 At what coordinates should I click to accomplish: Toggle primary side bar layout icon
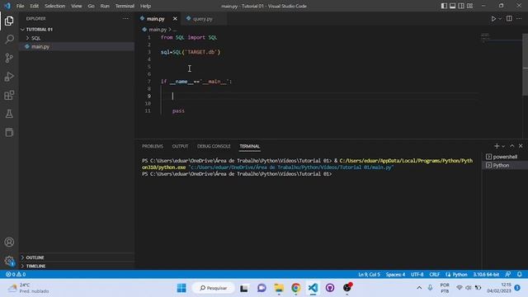[x=444, y=6]
